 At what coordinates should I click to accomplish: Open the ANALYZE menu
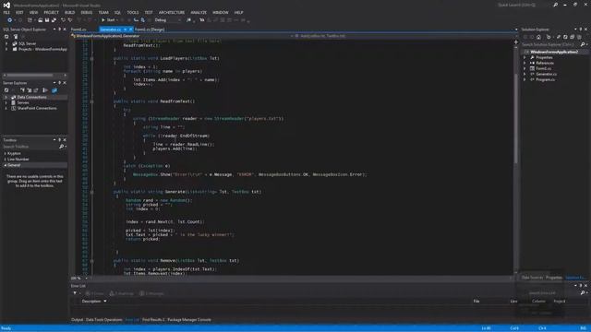point(199,12)
